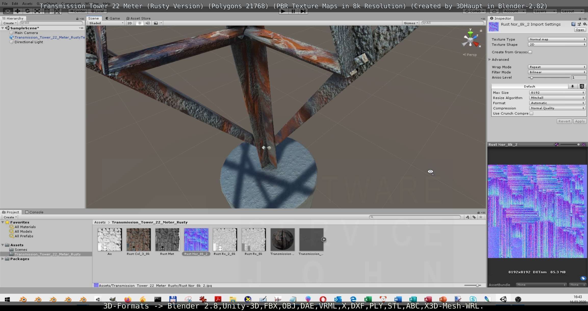Open the Gizmos dropdown
The width and height of the screenshot is (588, 311).
pos(411,23)
